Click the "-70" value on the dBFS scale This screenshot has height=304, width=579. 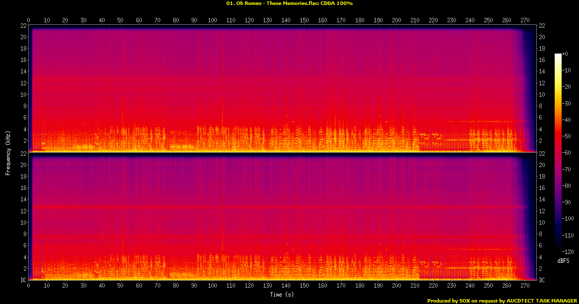click(567, 169)
